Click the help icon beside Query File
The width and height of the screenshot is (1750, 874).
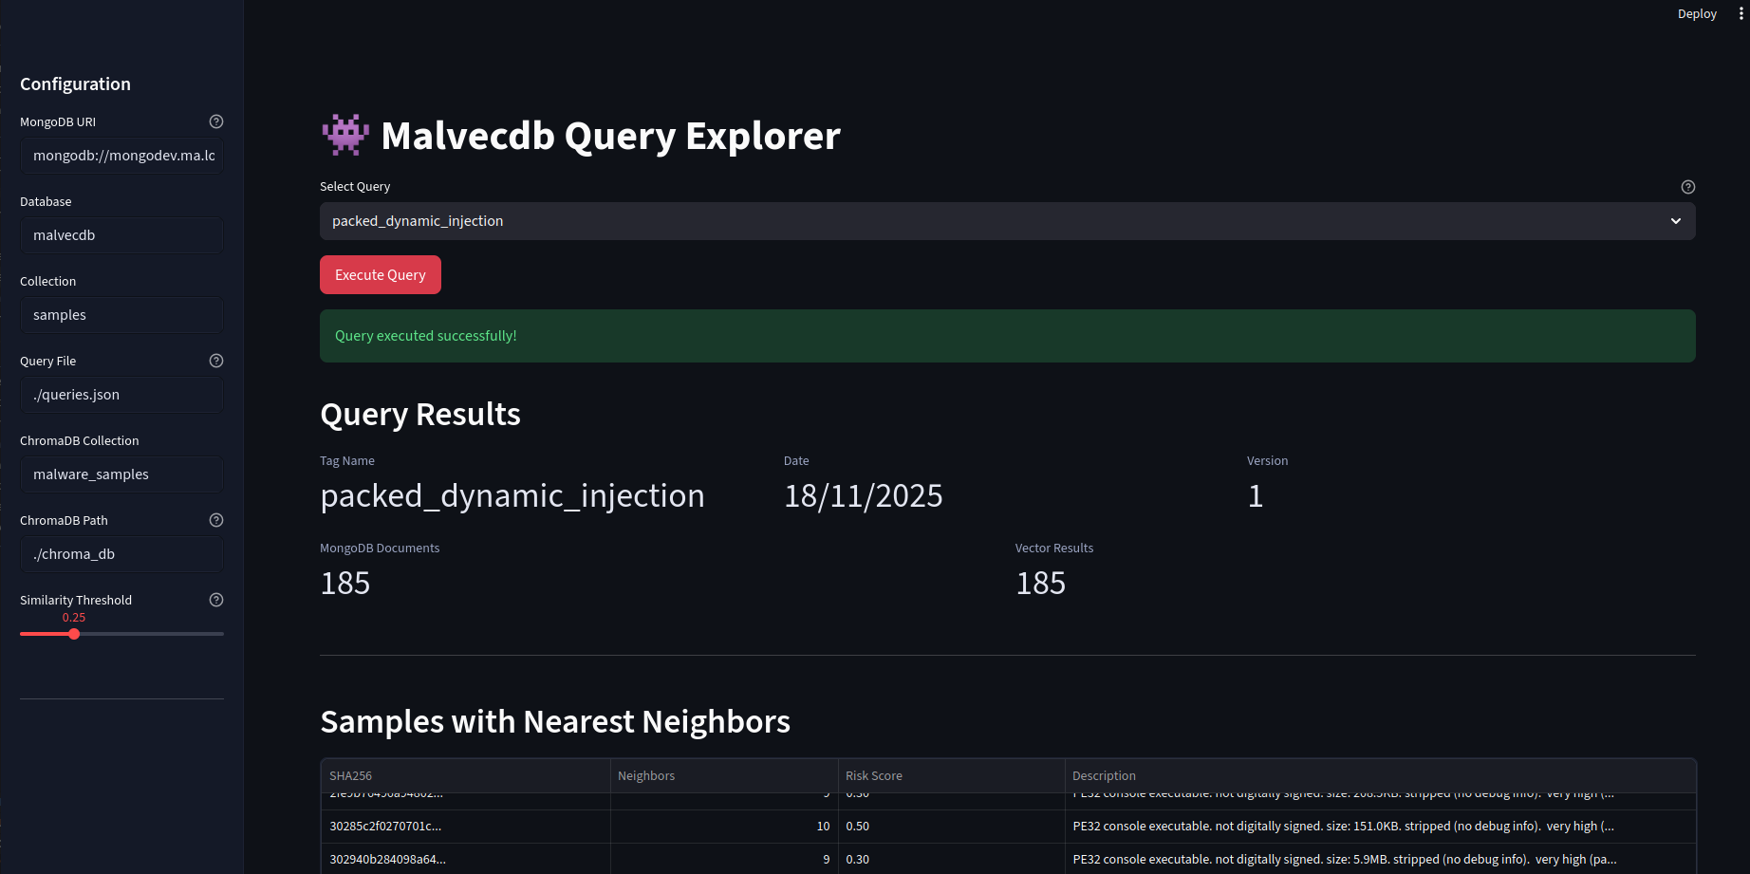coord(215,361)
